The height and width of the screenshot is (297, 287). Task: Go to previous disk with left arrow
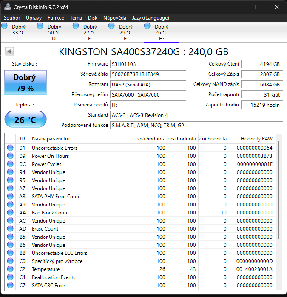point(9,51)
